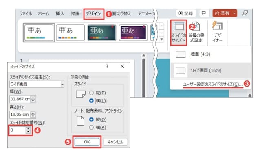
Task: Switch to the Draw (描画) tab
Action: pos(75,13)
